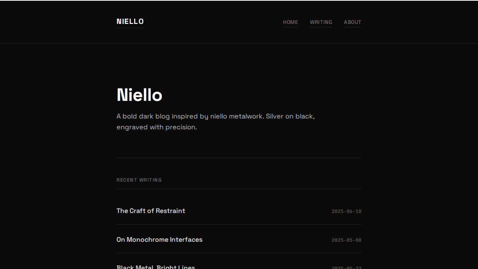Click the divider line below the tagline

point(239,158)
